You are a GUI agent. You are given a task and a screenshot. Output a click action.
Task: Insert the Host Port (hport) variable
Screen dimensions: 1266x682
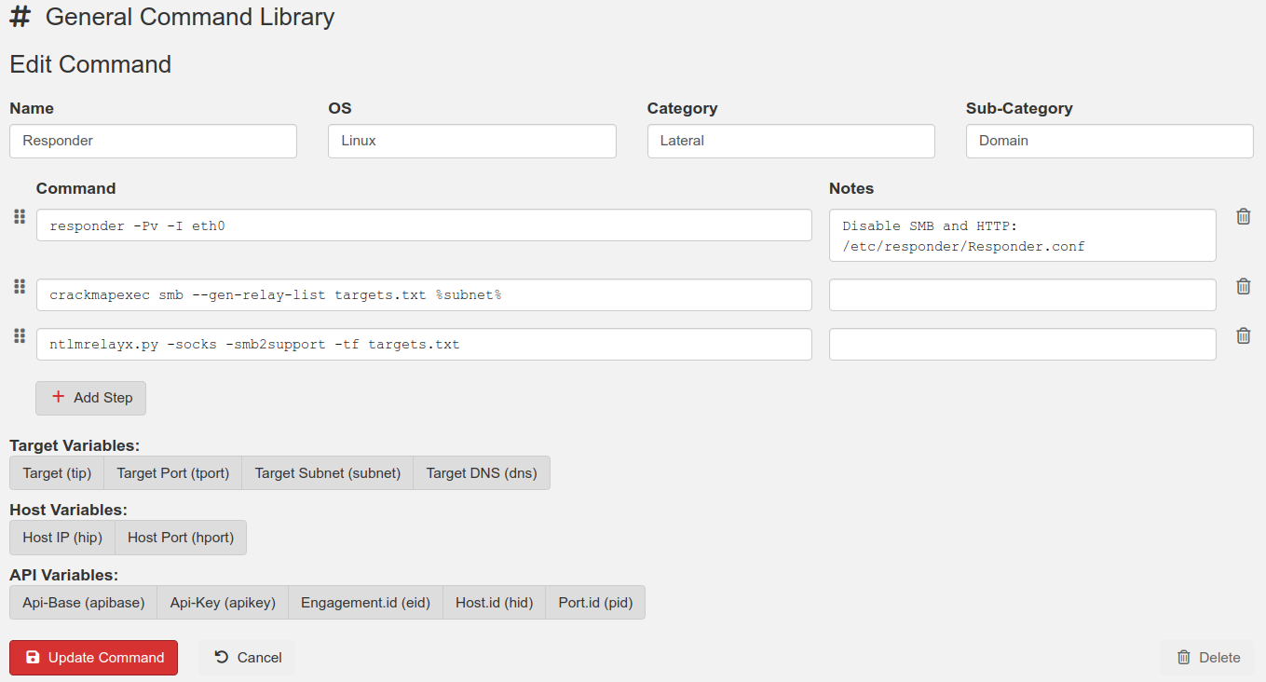[x=181, y=538]
